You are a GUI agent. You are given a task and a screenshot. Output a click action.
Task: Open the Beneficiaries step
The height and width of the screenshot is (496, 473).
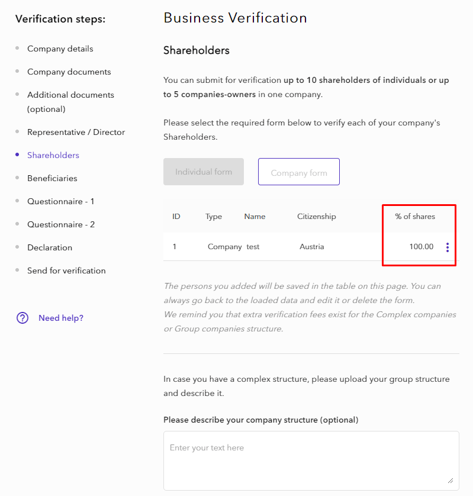(x=52, y=178)
